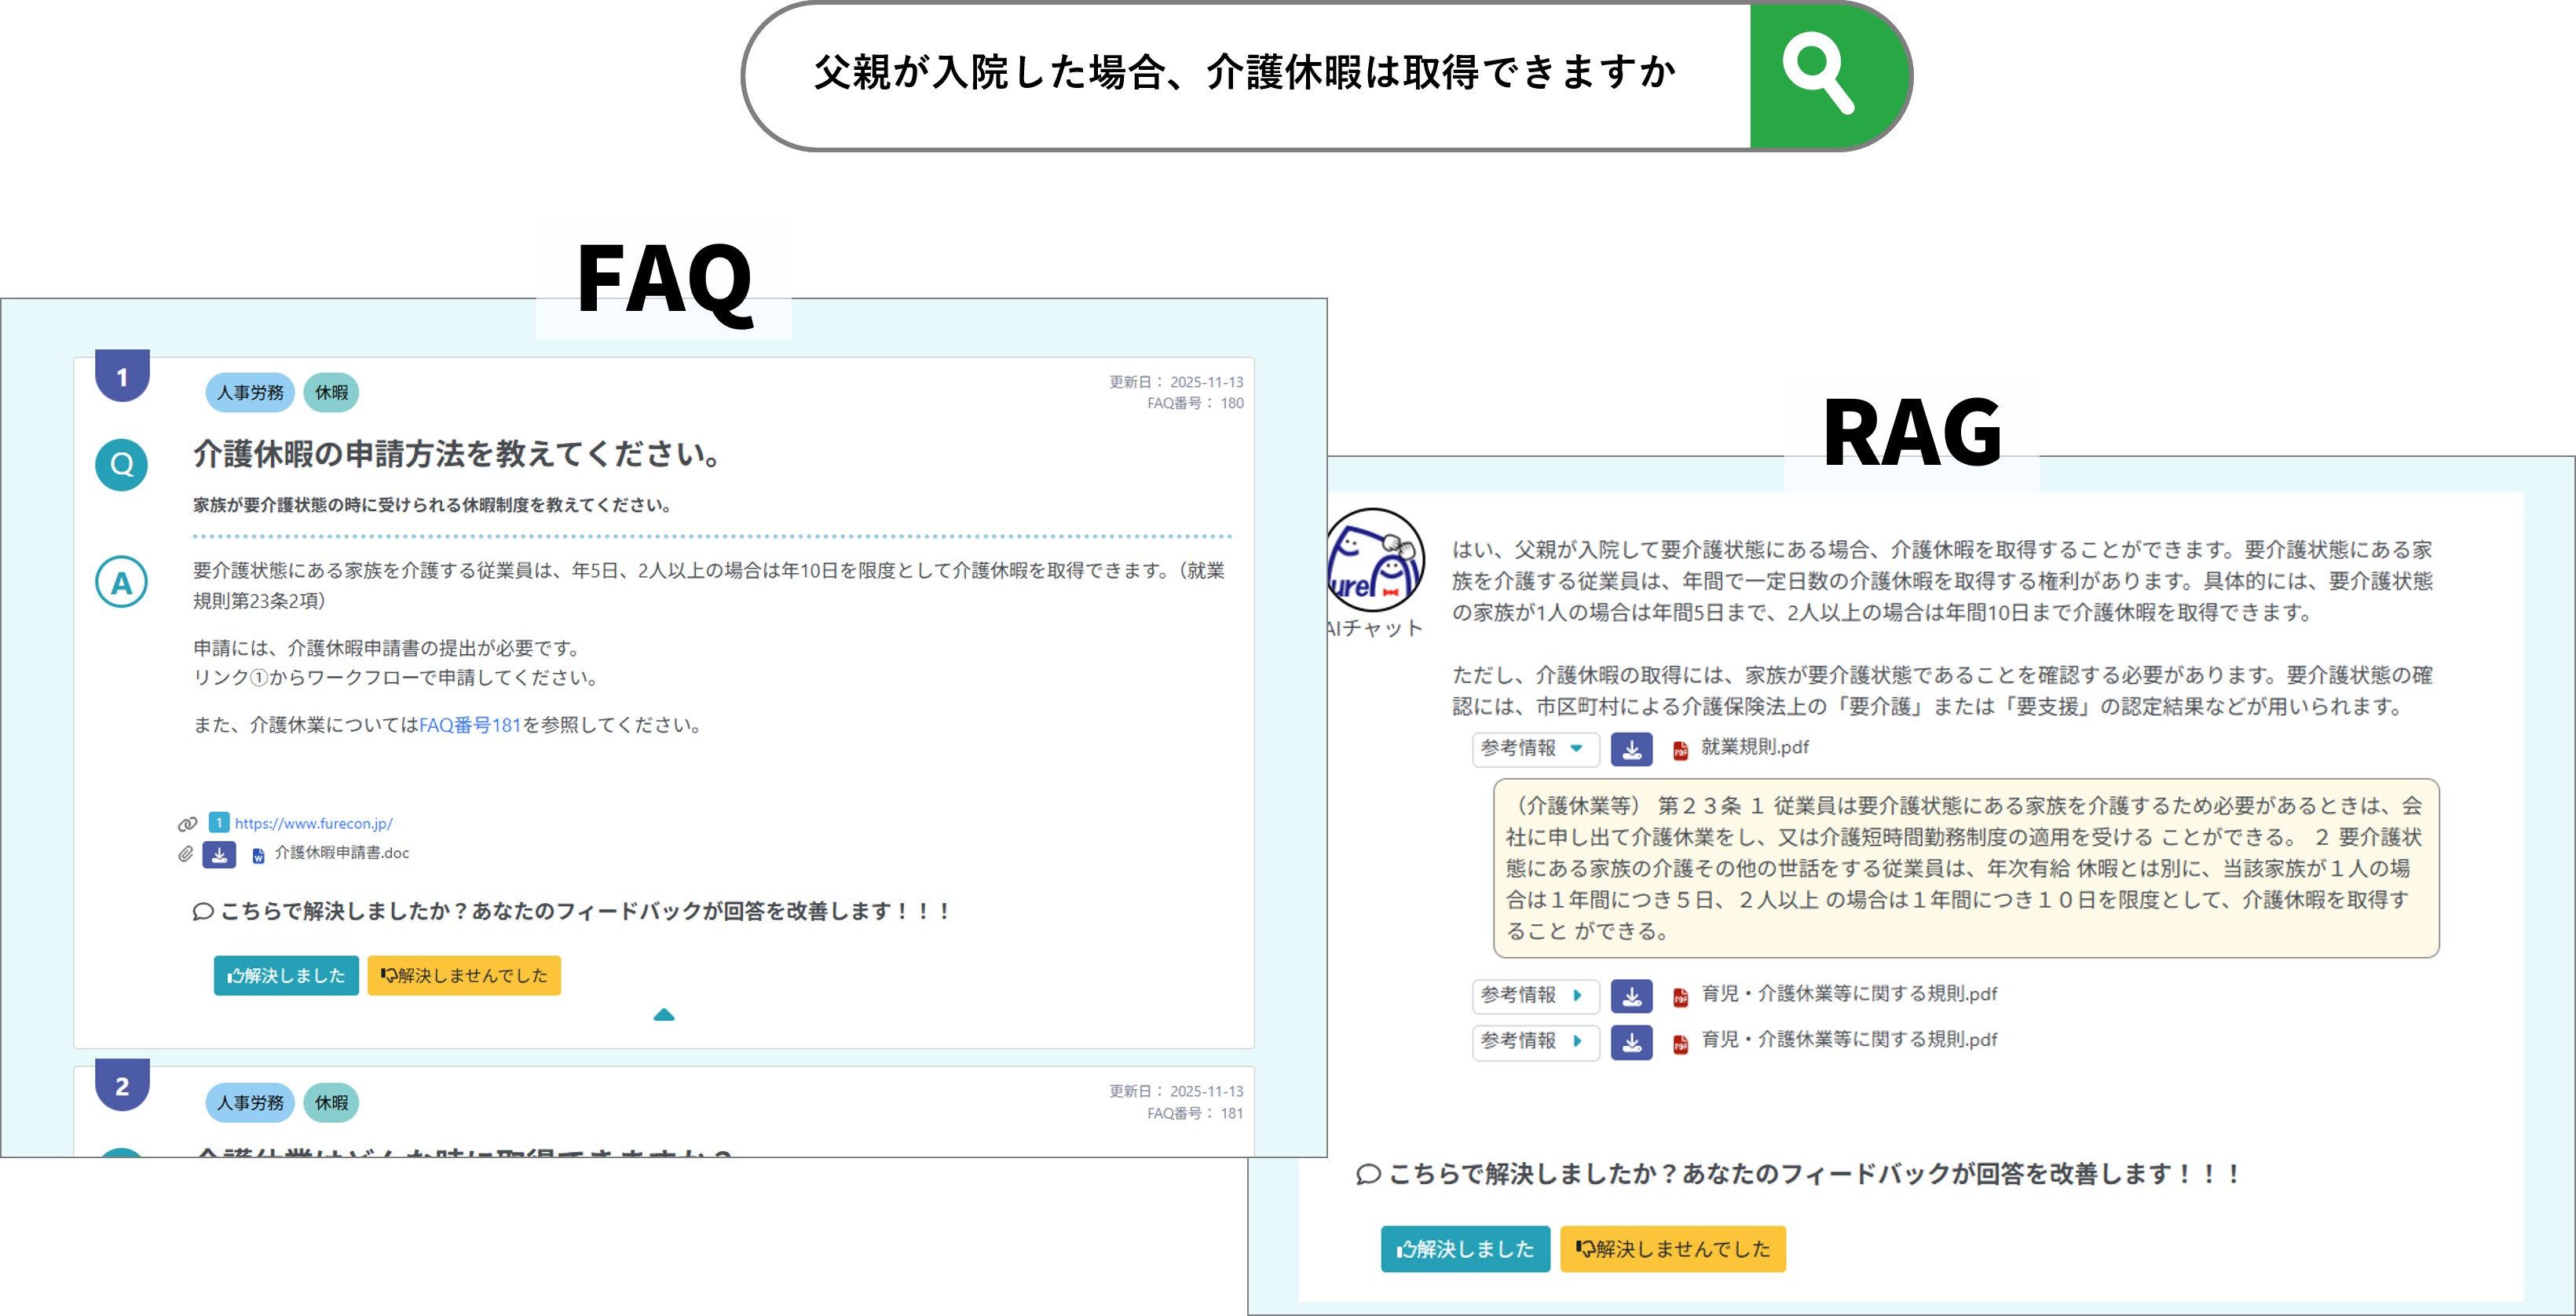Click the PDF icon beside 就業規則.pdf
Screen dimensions: 2576x1316
click(x=1680, y=750)
